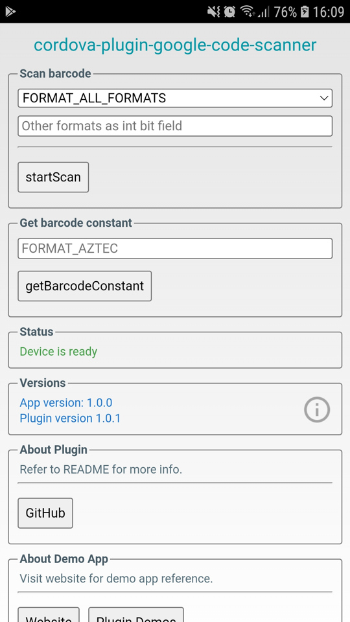350x622 pixels.
Task: Tap the Plugin version 1.0.1 text
Action: click(70, 418)
